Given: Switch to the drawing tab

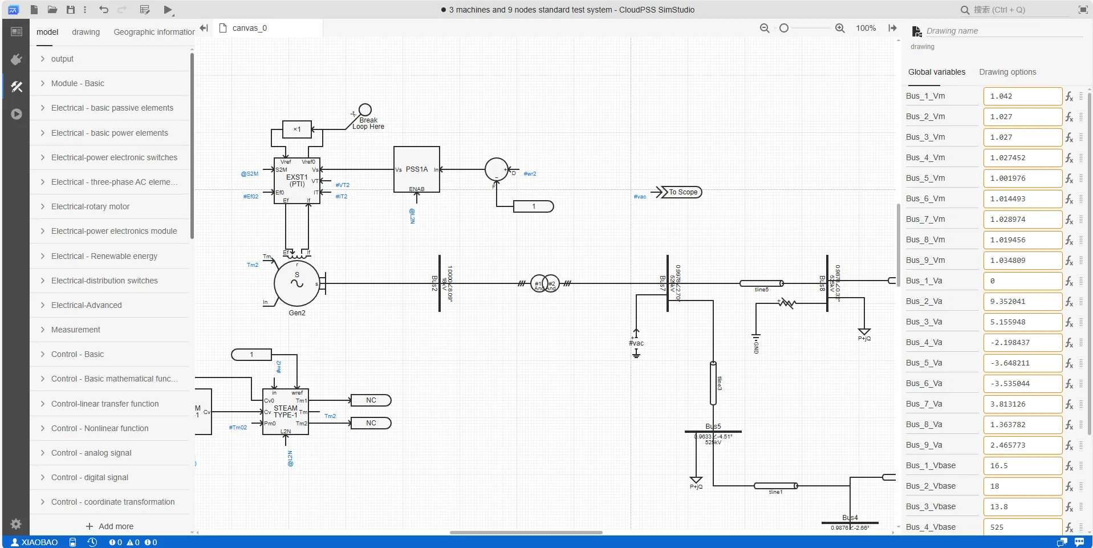Looking at the screenshot, I should pos(86,32).
